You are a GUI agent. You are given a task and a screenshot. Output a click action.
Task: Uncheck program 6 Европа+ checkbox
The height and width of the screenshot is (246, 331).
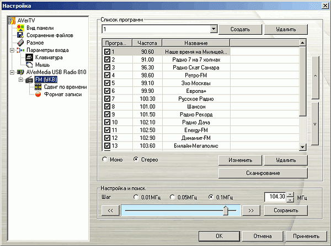[107, 91]
